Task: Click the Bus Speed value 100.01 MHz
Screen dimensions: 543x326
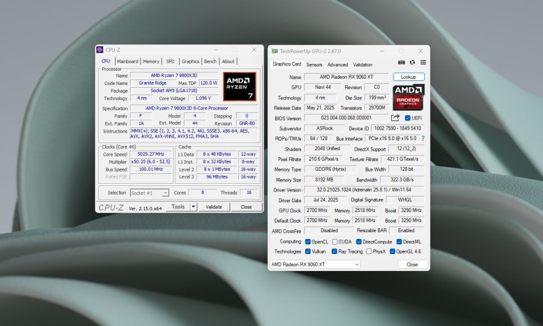Action: click(x=151, y=169)
